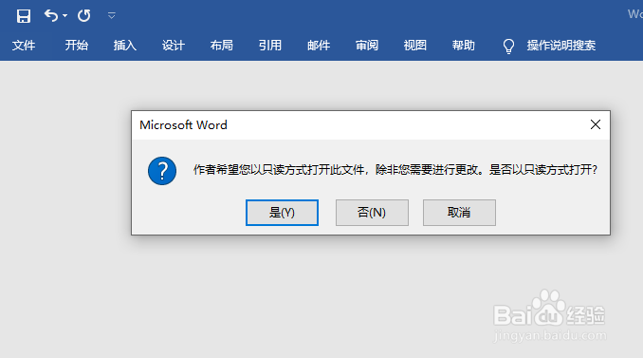Click the blue question mark dialog icon
Viewport: 643px width, 358px height.
point(162,171)
